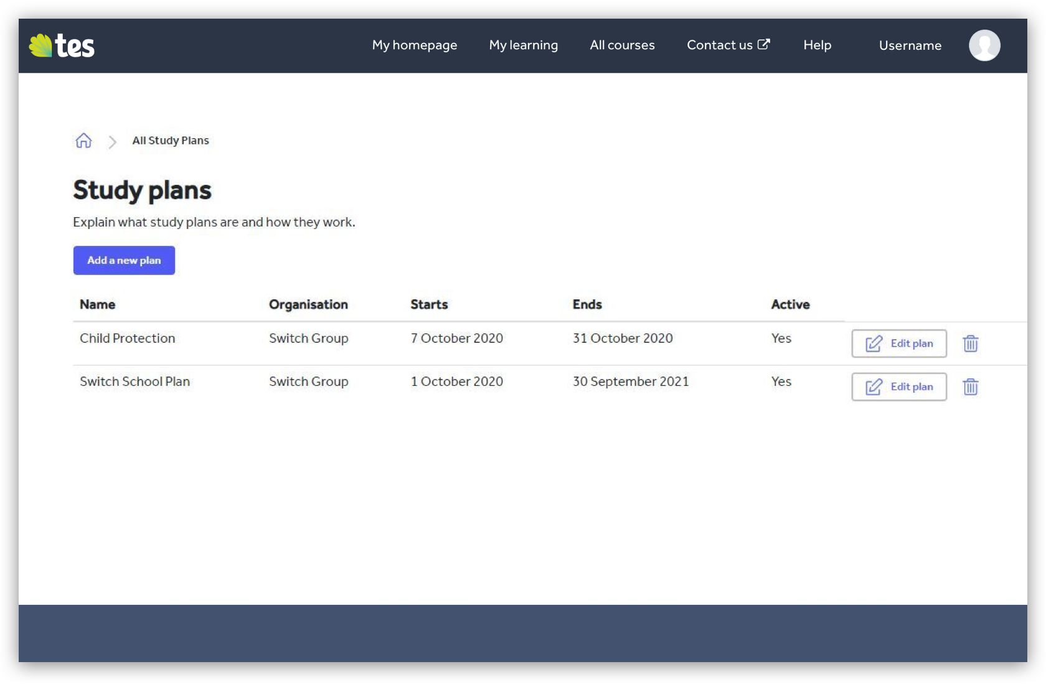Open the user avatar profile icon

coord(984,45)
